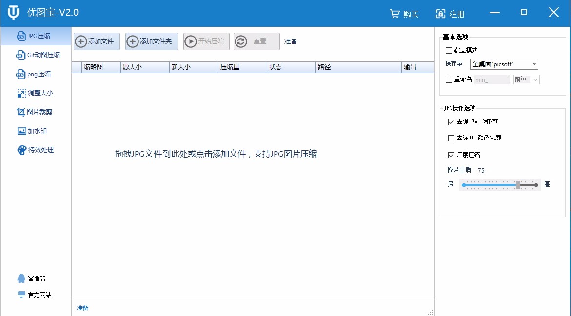Click the high end of quality slider

[536, 185]
